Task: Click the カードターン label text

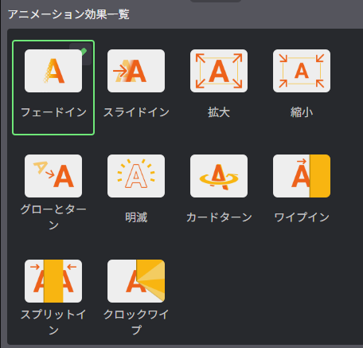Action: [219, 217]
